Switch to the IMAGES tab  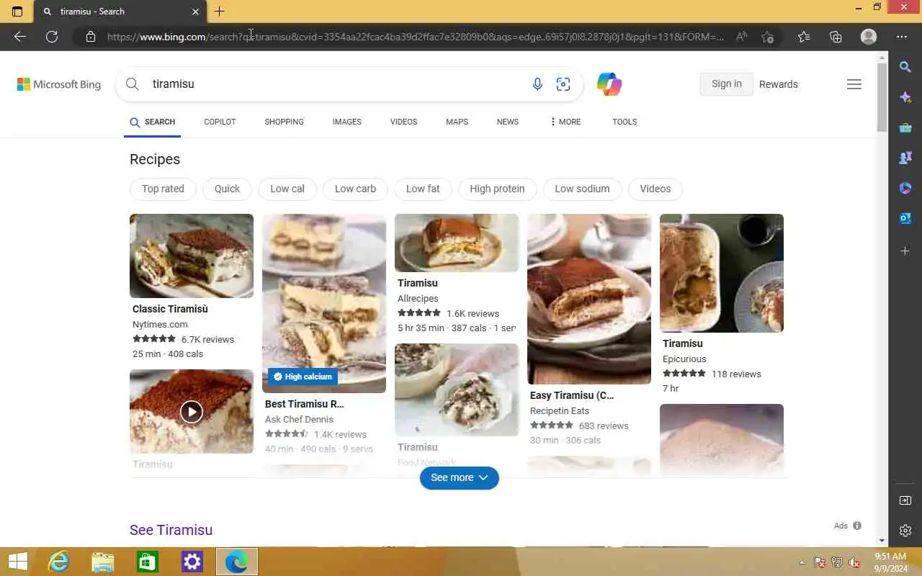(x=346, y=122)
